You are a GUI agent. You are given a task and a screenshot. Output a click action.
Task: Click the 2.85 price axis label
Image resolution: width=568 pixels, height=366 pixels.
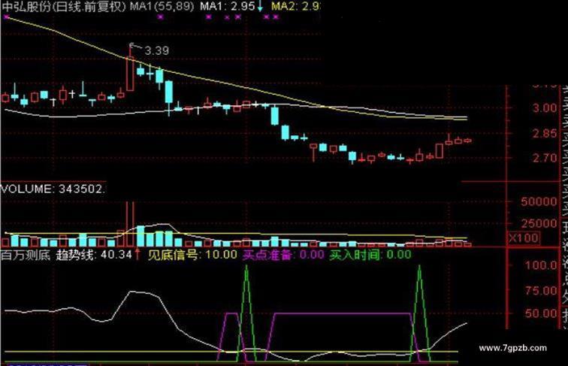pos(545,133)
